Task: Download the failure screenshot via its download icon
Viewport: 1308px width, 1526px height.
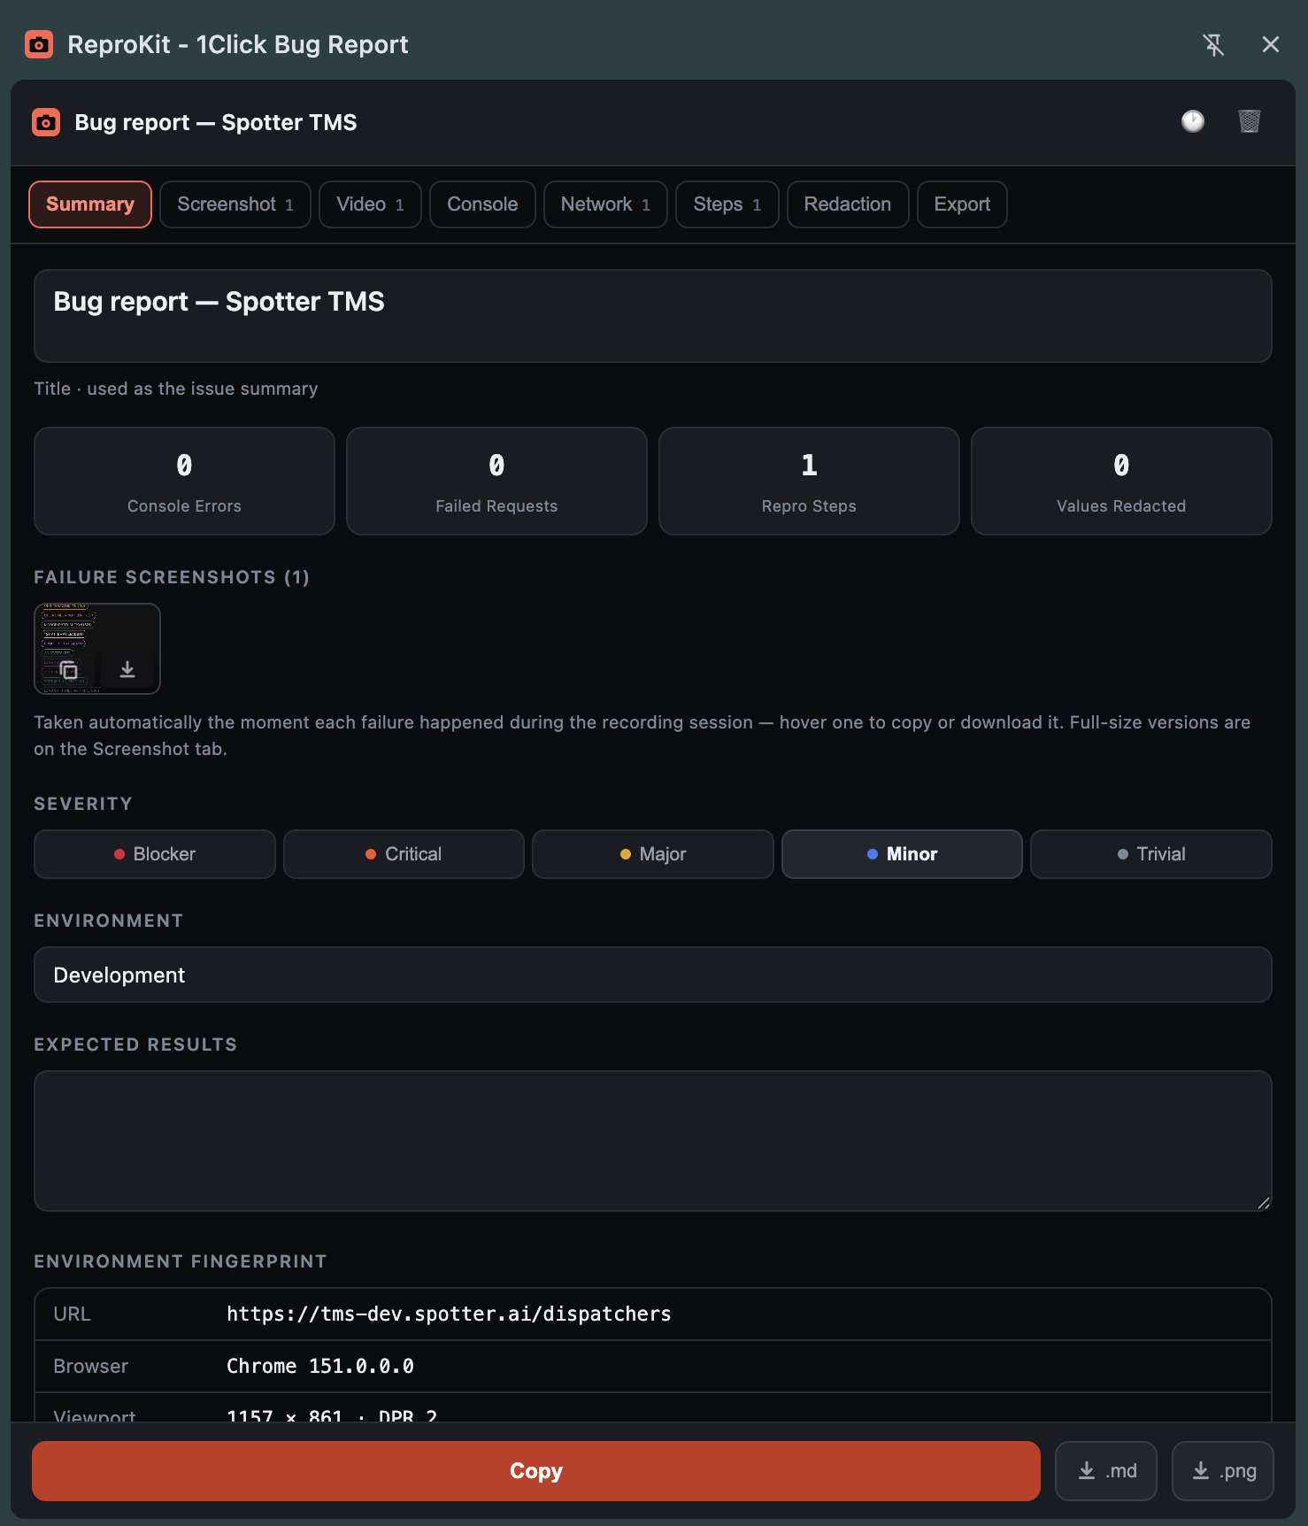Action: tap(127, 670)
